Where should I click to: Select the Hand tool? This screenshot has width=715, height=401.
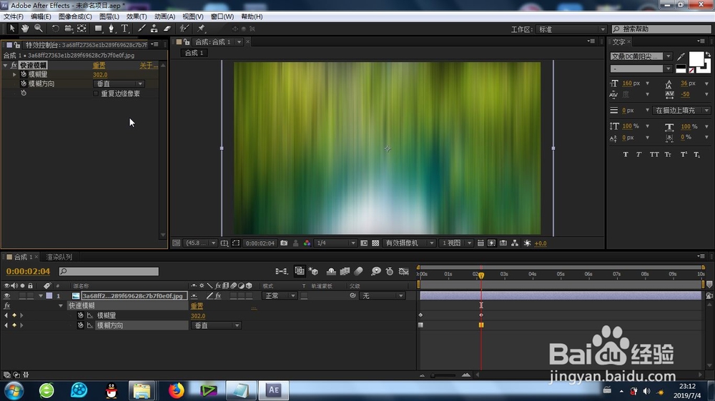click(25, 29)
